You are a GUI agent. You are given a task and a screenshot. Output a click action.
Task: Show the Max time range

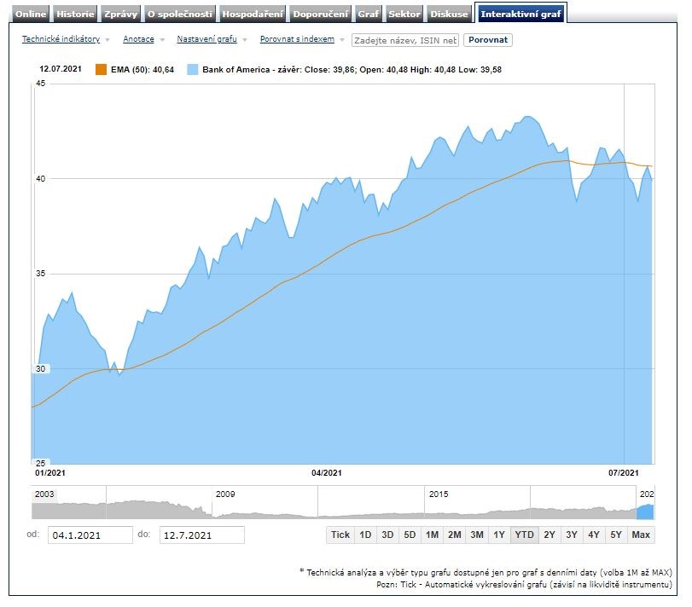[641, 535]
